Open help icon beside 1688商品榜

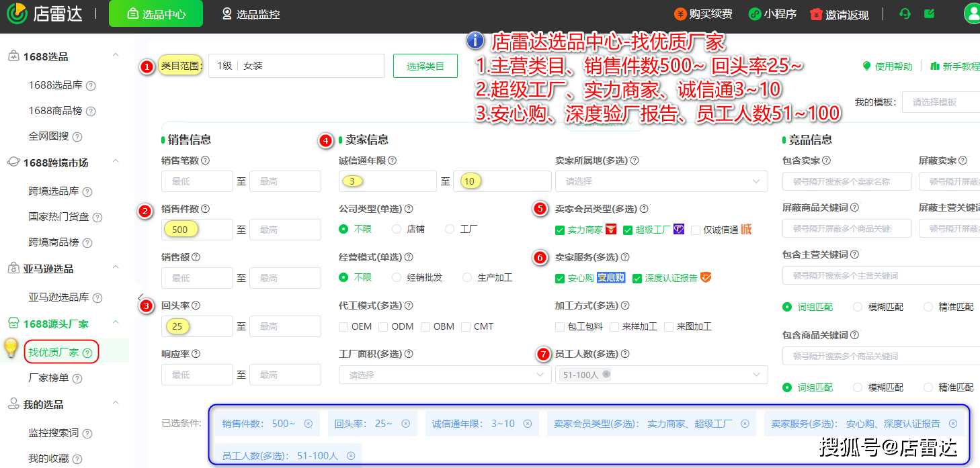pyautogui.click(x=91, y=111)
